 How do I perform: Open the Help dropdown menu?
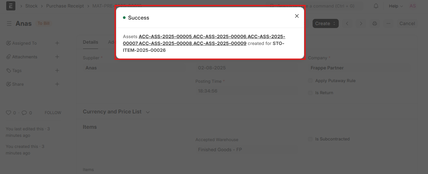396,6
